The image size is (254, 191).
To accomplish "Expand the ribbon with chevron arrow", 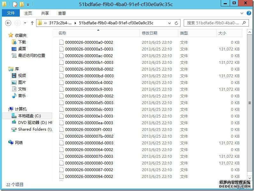I will 242,13.
